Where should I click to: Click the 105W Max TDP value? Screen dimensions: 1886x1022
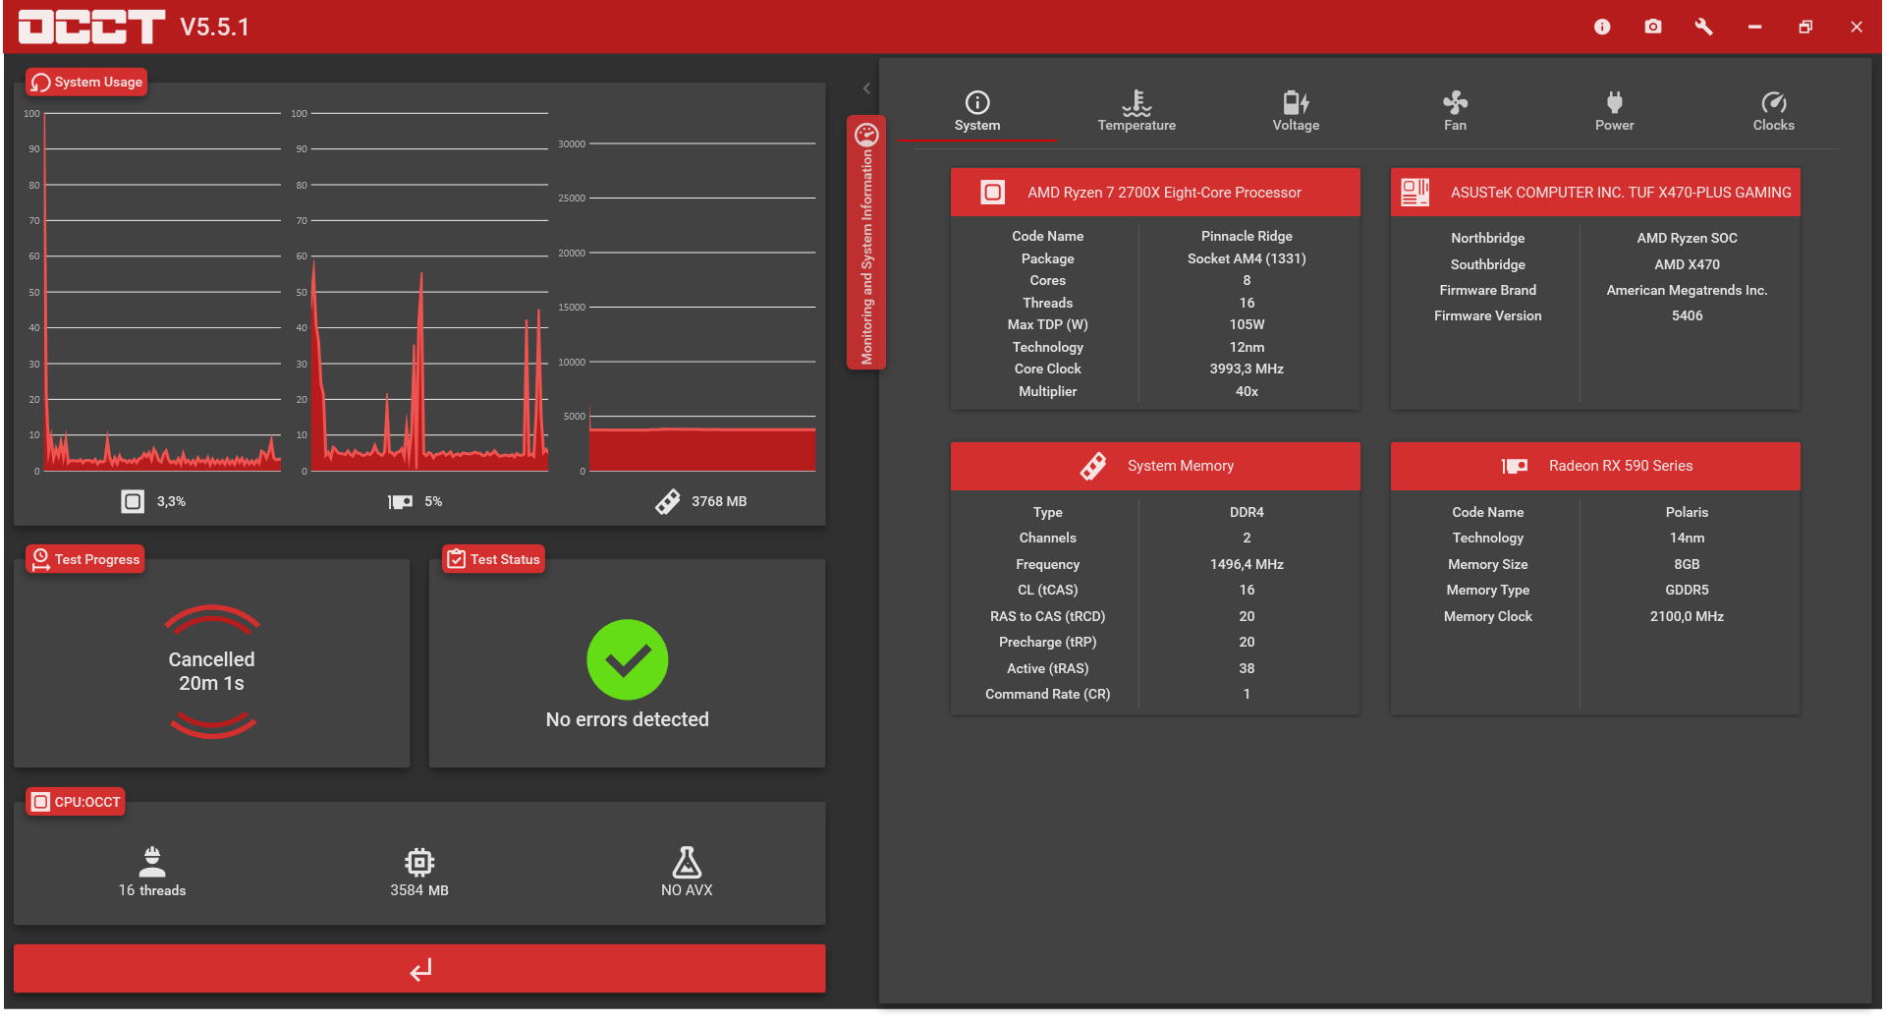(x=1247, y=324)
